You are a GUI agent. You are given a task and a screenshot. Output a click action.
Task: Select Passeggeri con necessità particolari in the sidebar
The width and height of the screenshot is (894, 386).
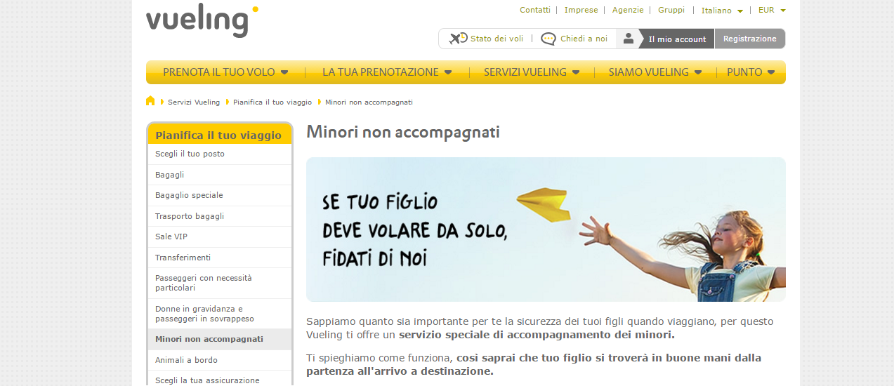(220, 283)
